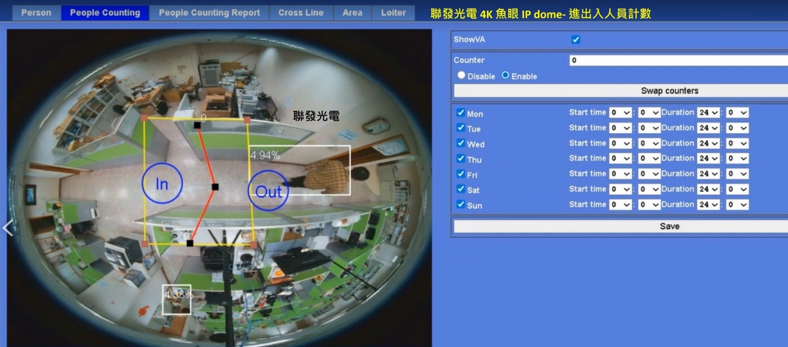This screenshot has width=788, height=347.
Task: Open Mon start time hour dropdown
Action: point(620,112)
